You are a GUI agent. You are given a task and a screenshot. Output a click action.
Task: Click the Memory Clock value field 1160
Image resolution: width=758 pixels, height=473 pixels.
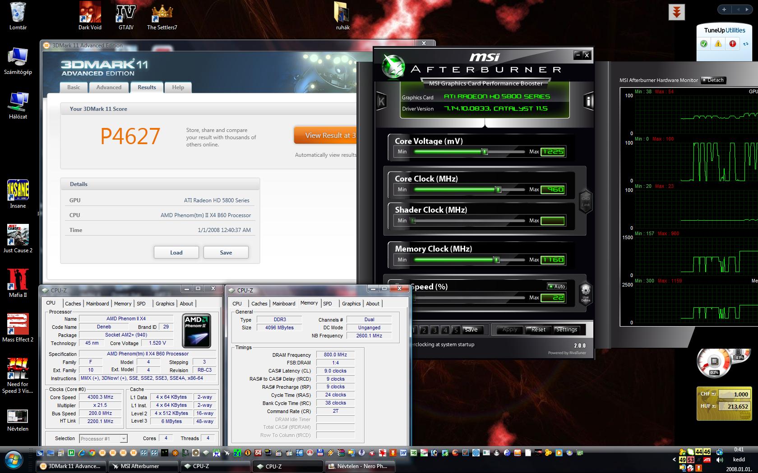(x=553, y=260)
